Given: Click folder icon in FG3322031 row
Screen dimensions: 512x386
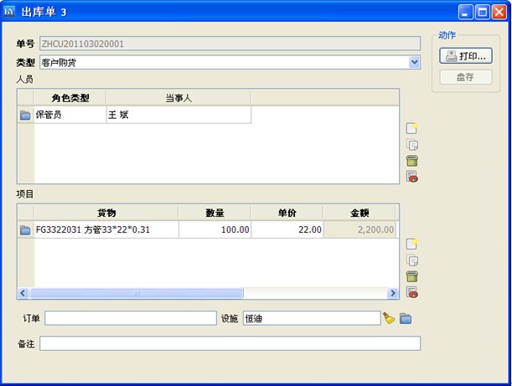Looking at the screenshot, I should coord(25,229).
